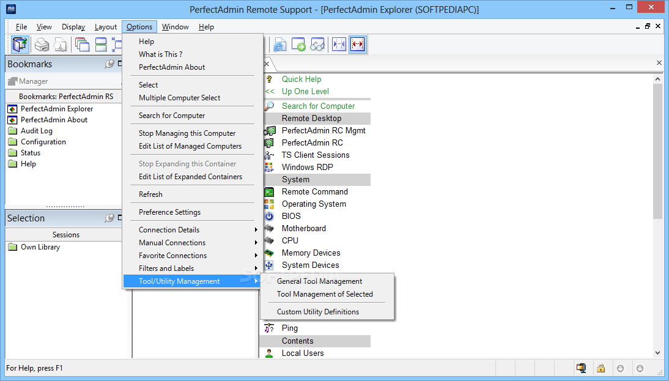Open the File menu
669x381 pixels.
(21, 27)
